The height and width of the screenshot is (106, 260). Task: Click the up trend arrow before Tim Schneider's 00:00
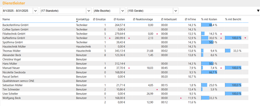pyautogui.click(x=157, y=89)
